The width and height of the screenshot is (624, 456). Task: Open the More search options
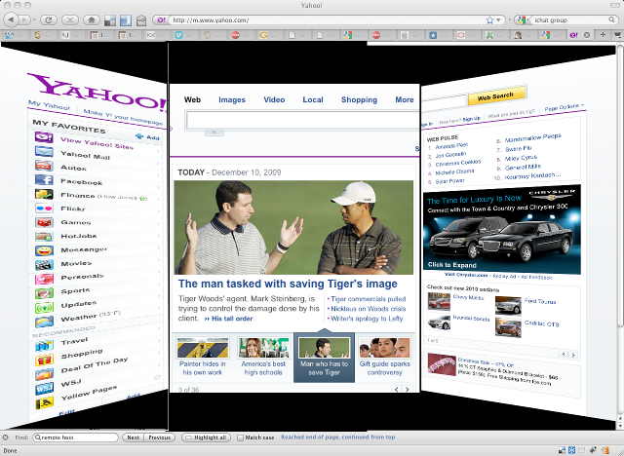pos(405,99)
